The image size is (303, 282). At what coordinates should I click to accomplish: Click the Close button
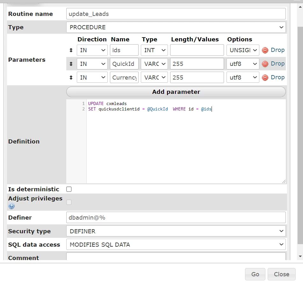click(282, 274)
